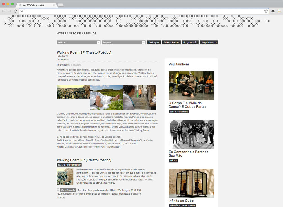The image size is (283, 207).
Task: Select the Informações tab
Action: 63,65
